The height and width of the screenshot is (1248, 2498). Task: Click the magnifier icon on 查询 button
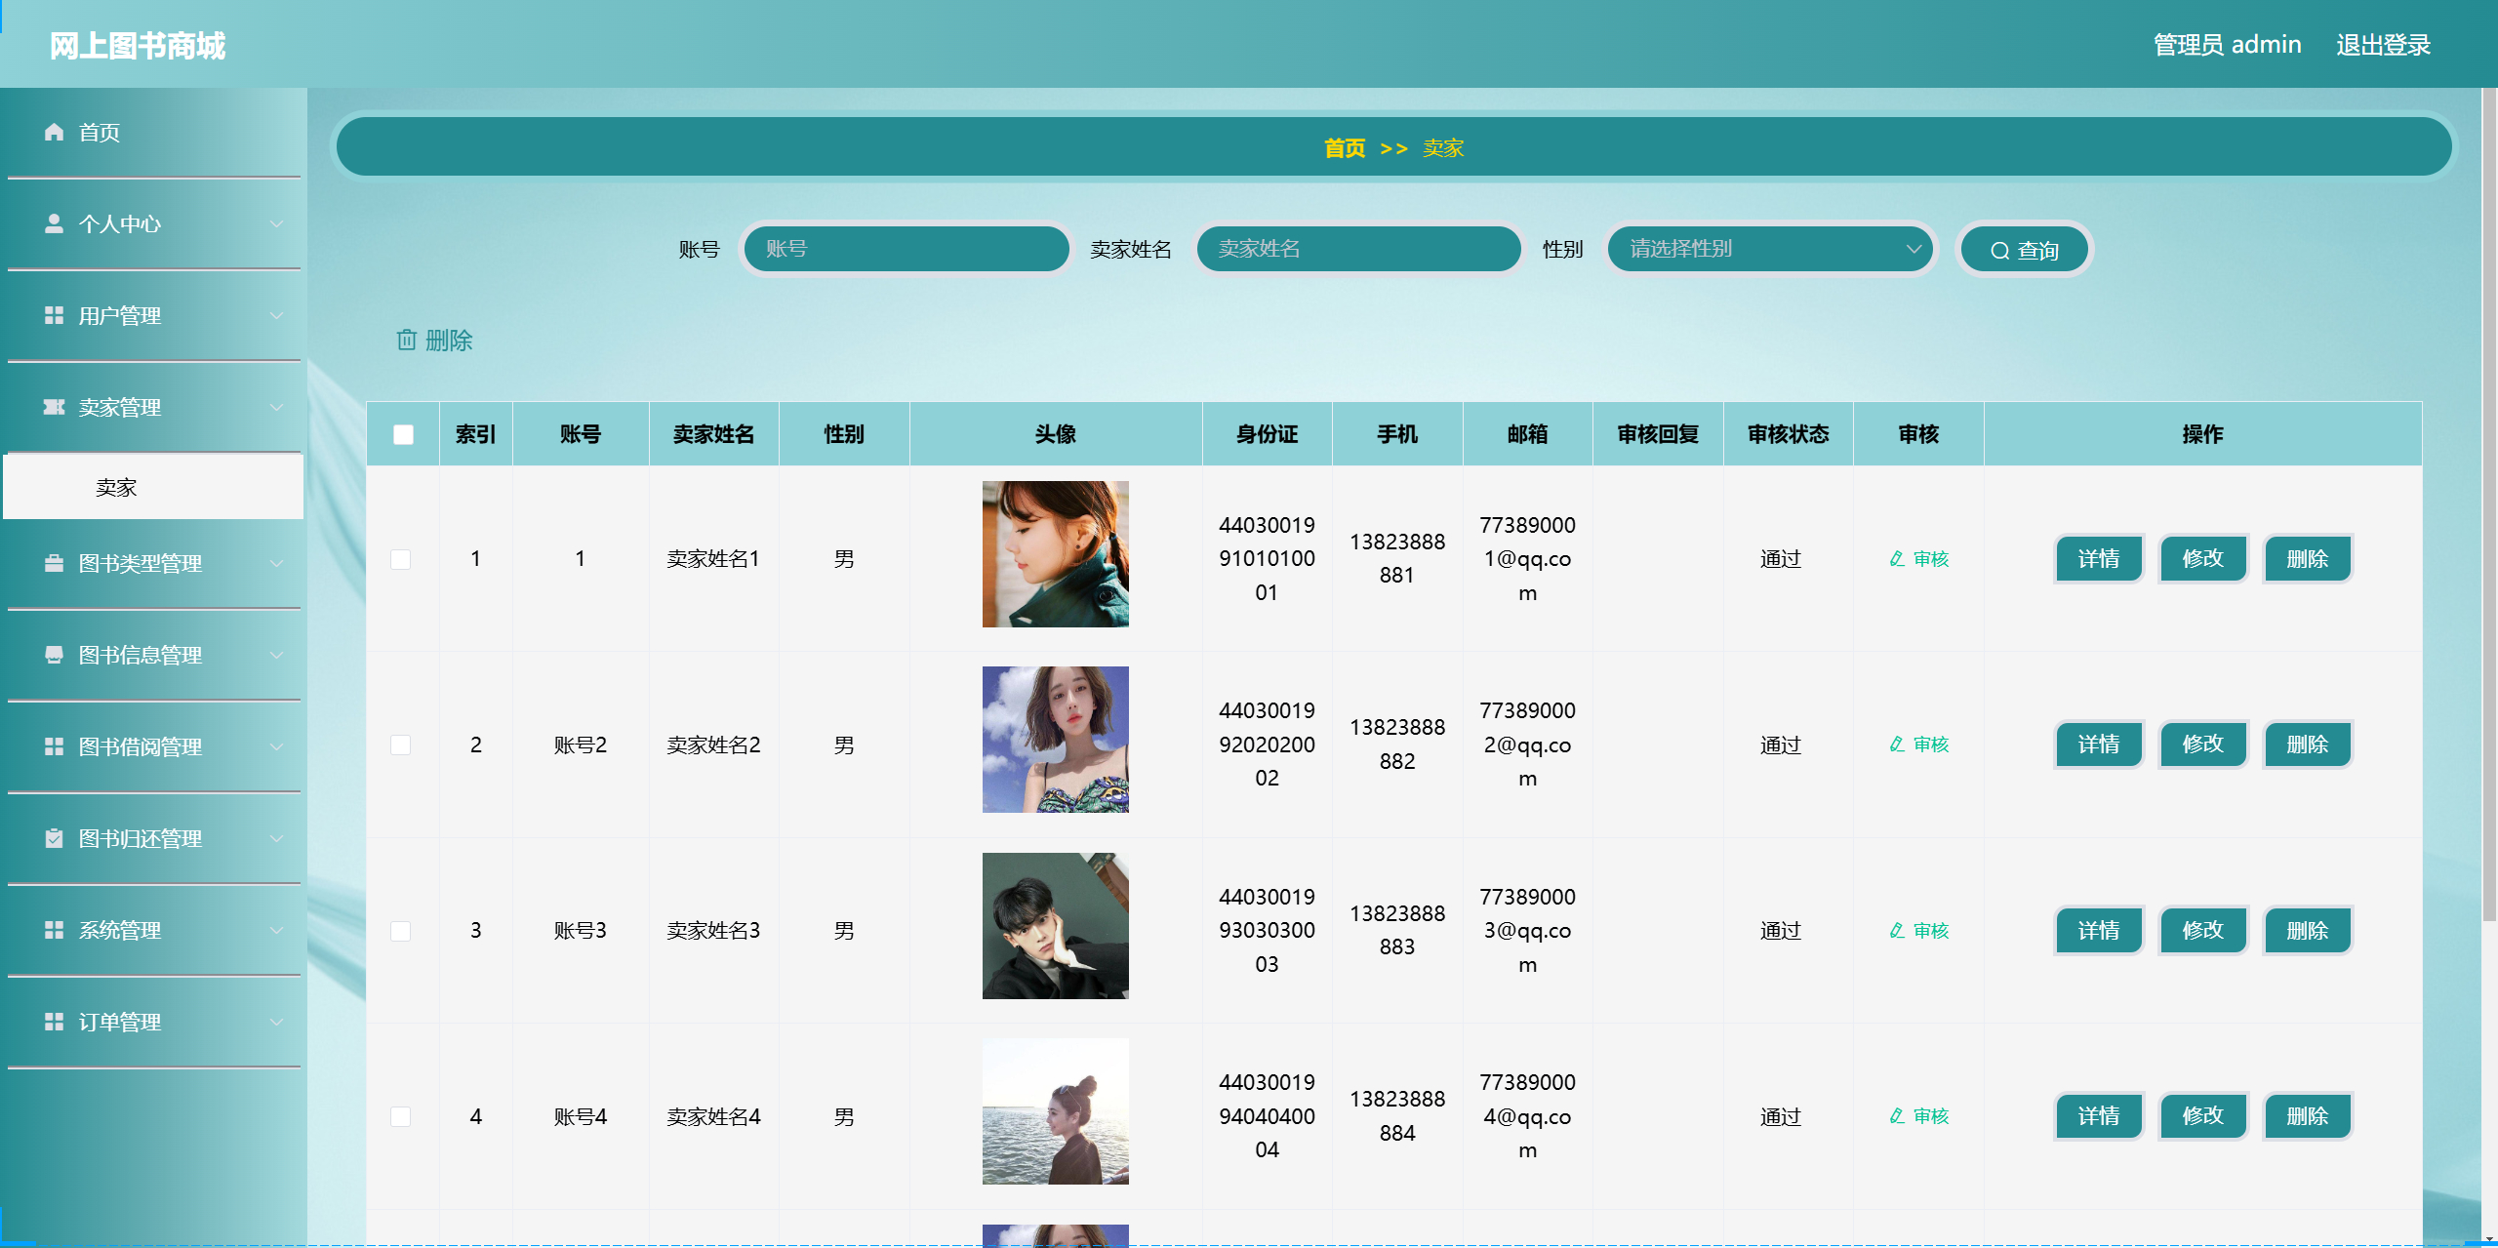coord(1998,249)
